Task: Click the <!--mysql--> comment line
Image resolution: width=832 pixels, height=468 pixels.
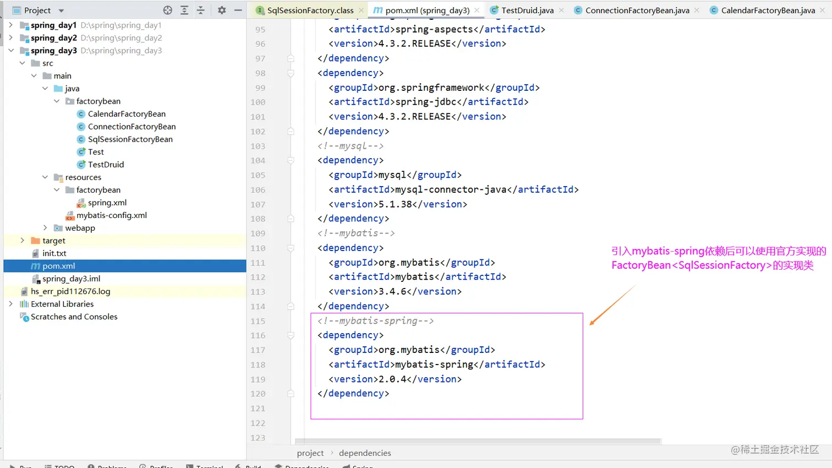Action: (351, 146)
